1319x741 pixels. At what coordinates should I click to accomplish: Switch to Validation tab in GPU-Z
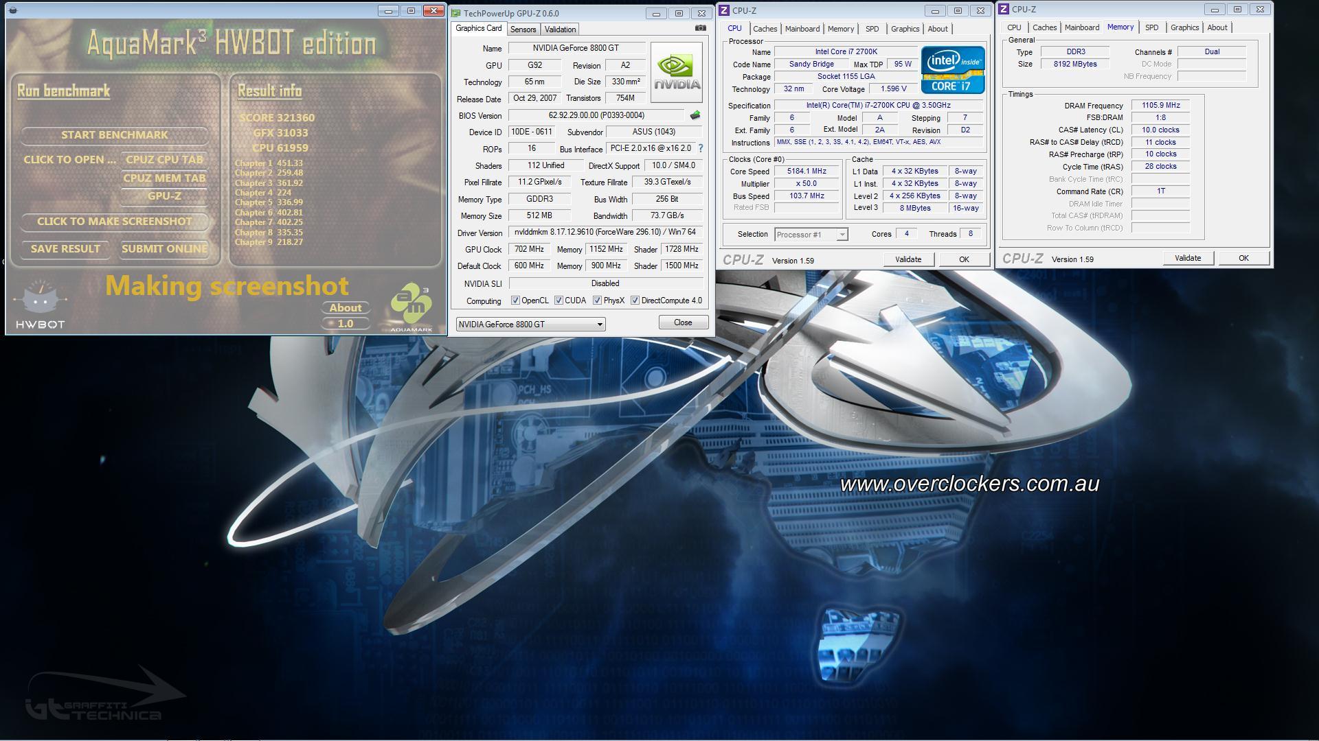pos(560,29)
